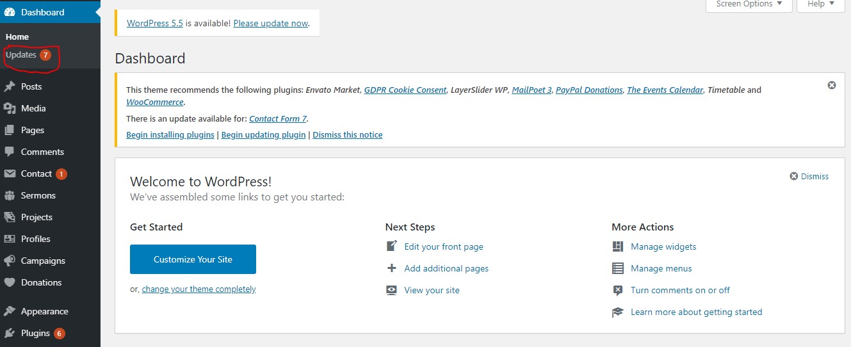
Task: Click Edit your front page link
Action: pyautogui.click(x=444, y=246)
